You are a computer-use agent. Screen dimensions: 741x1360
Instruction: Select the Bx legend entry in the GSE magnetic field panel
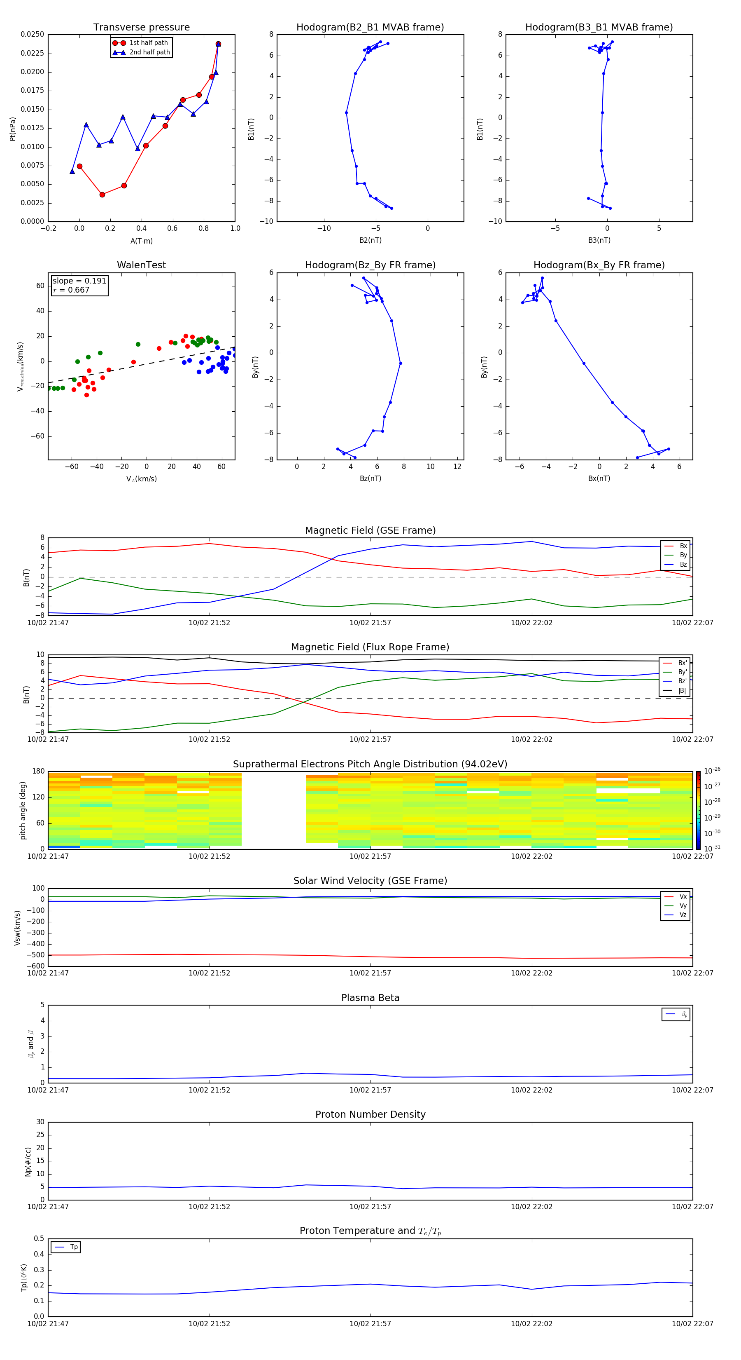pos(676,546)
